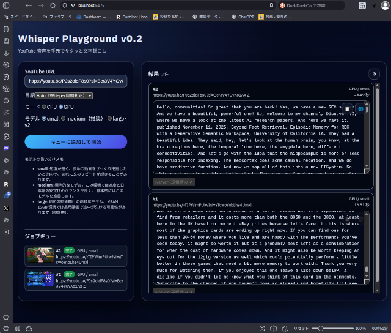The height and width of the screenshot is (333, 391).
Task: Click the X (Twitter) icon in the sidebar
Action: click(x=6, y=208)
